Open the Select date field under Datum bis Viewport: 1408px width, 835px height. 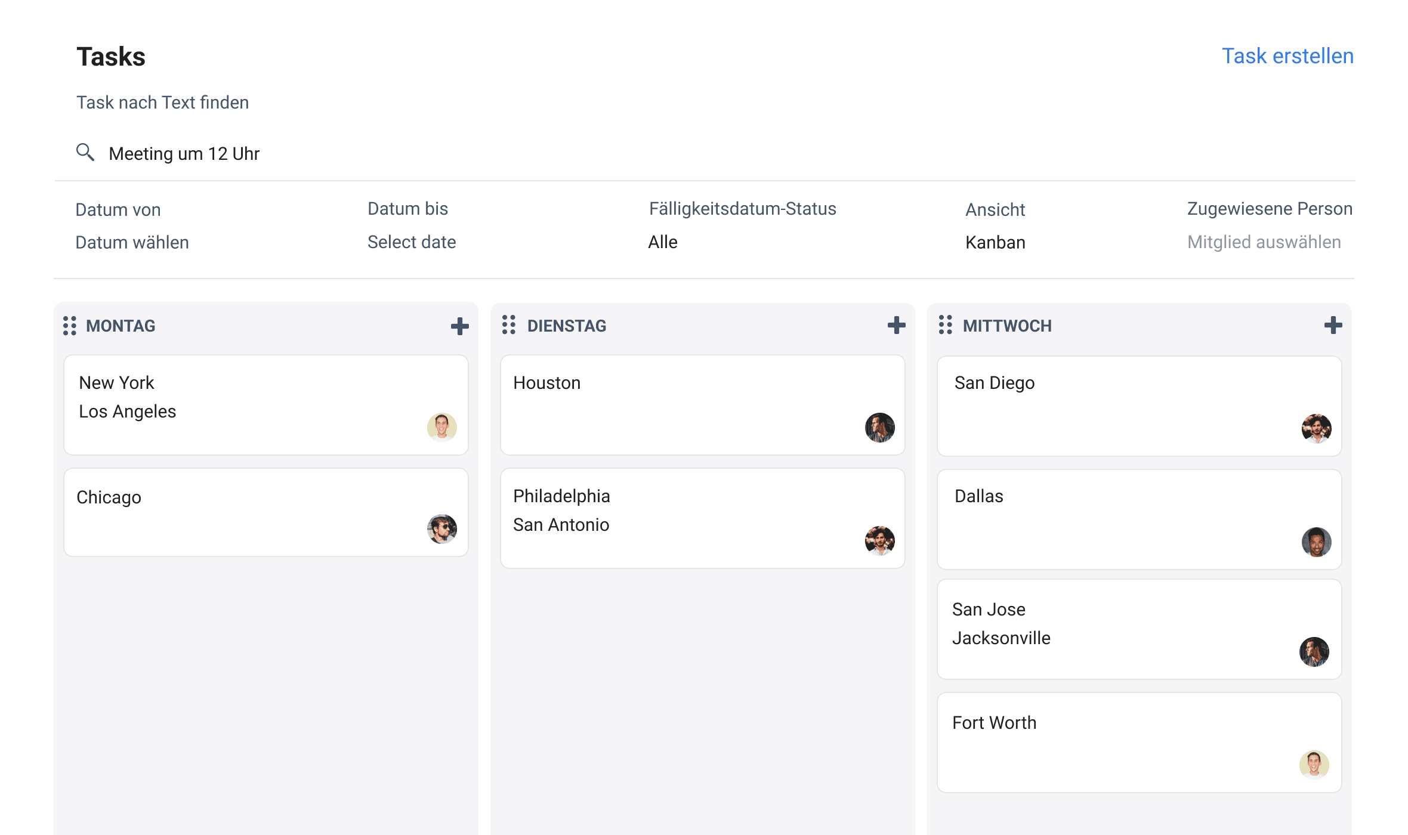412,242
